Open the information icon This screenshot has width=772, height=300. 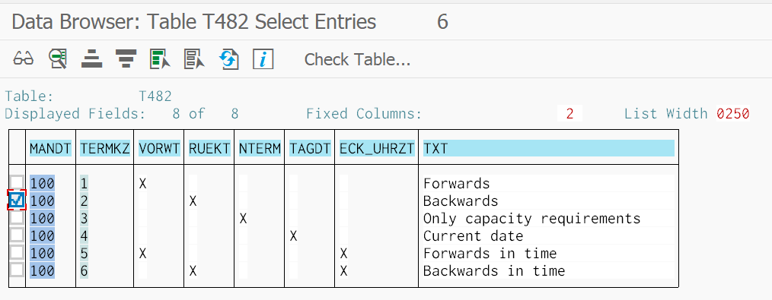(x=263, y=59)
